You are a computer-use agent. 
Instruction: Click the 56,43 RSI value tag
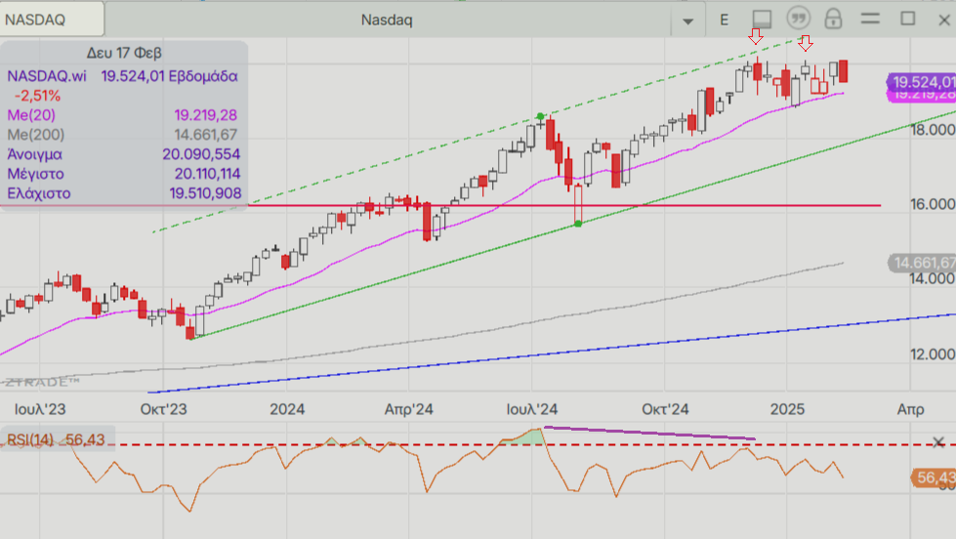(934, 477)
